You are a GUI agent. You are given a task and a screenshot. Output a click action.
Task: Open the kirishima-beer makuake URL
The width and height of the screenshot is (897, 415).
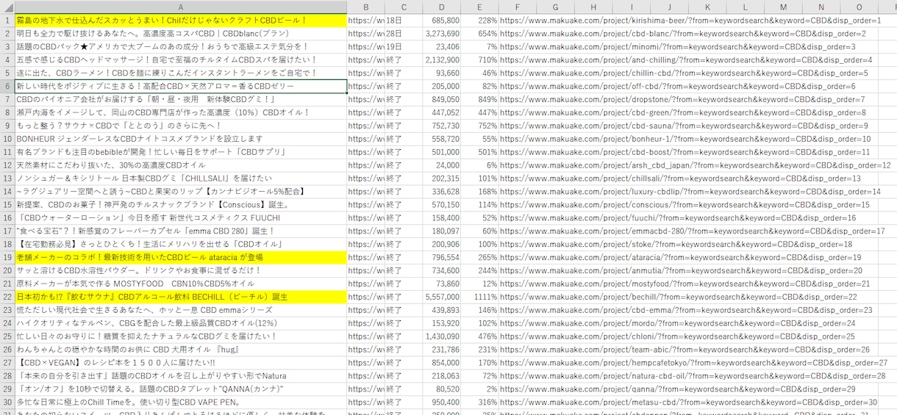(690, 21)
